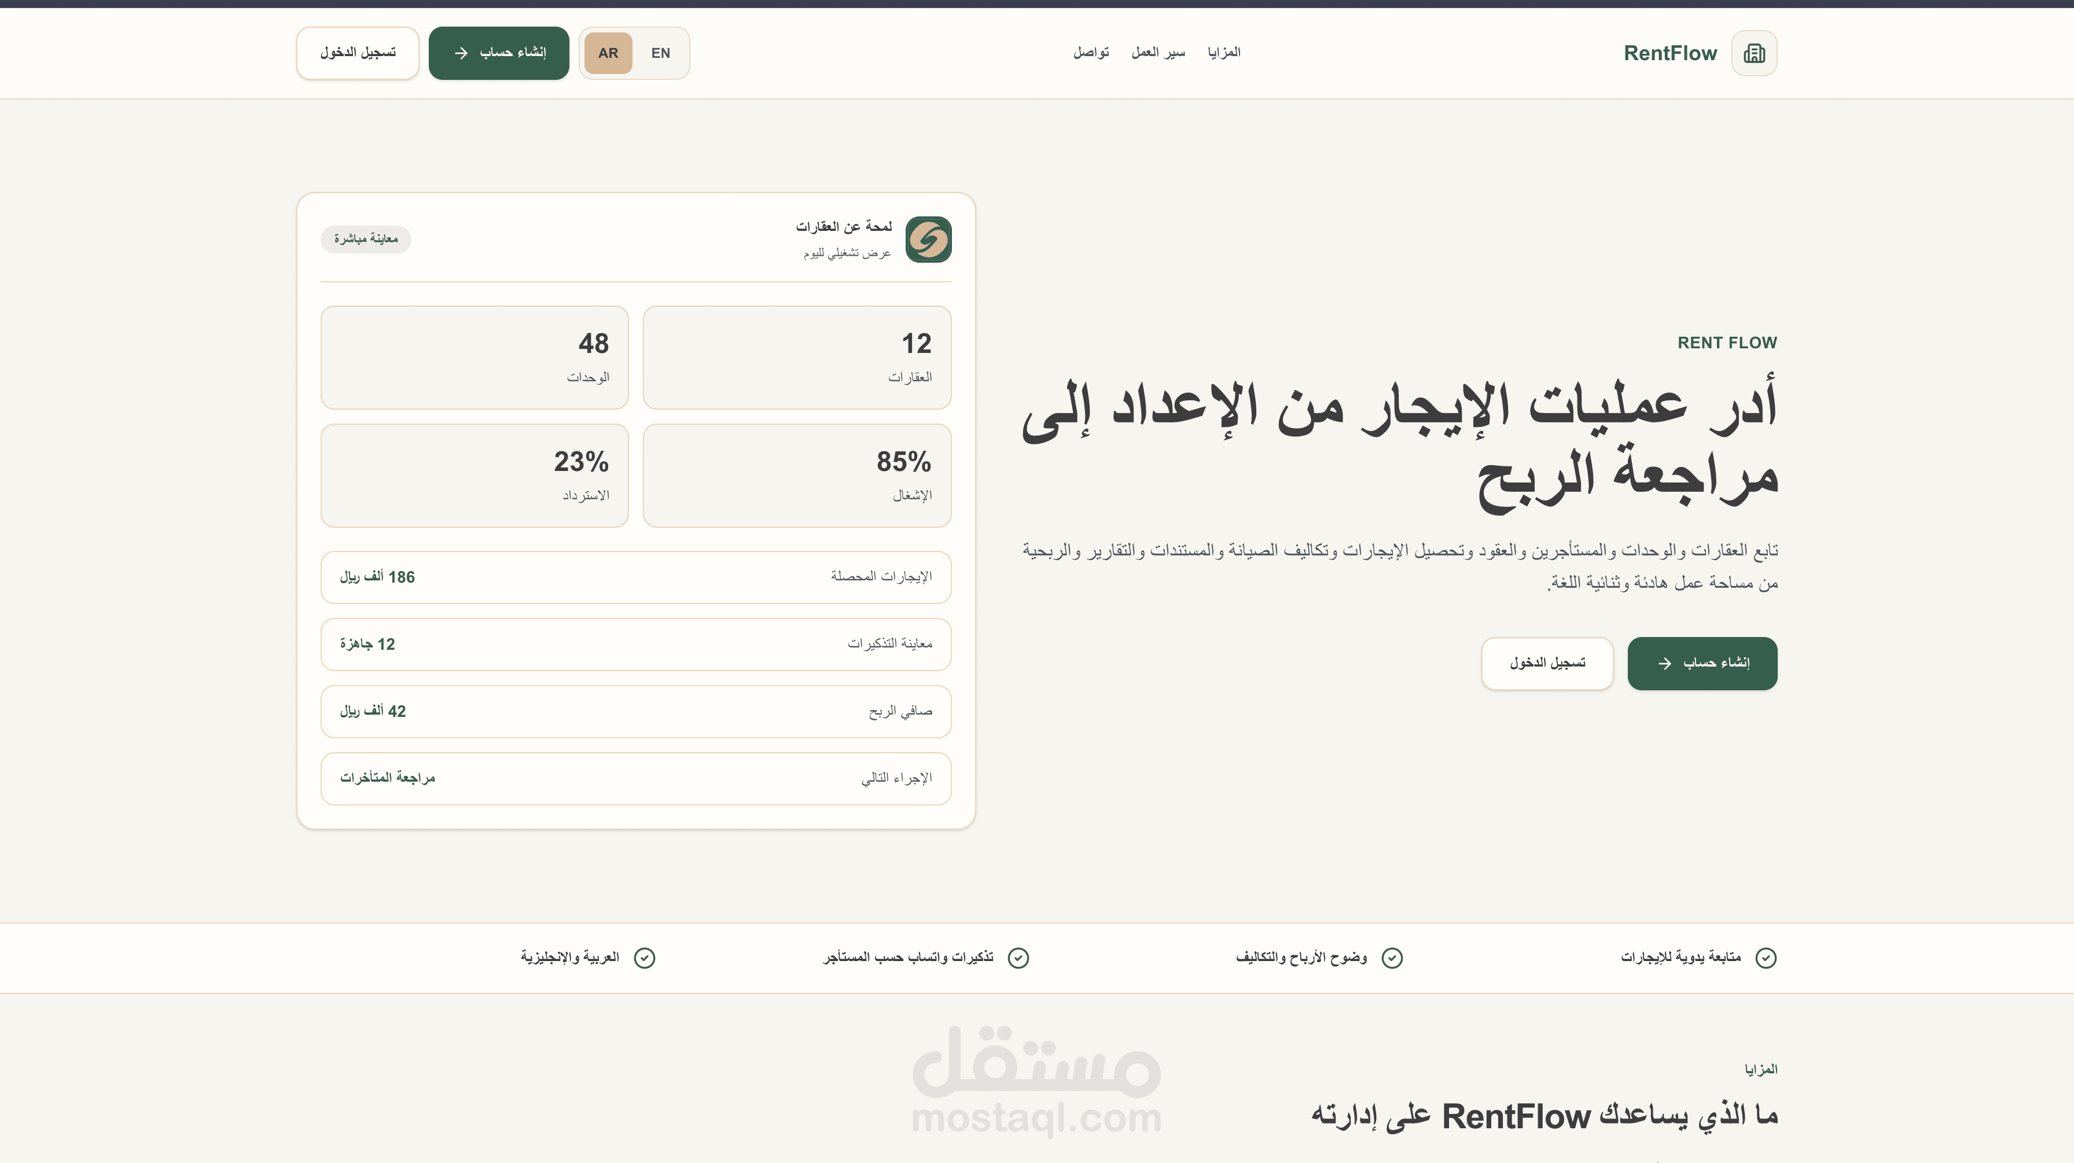Click the hero تسجيل الدخول button

[1547, 663]
